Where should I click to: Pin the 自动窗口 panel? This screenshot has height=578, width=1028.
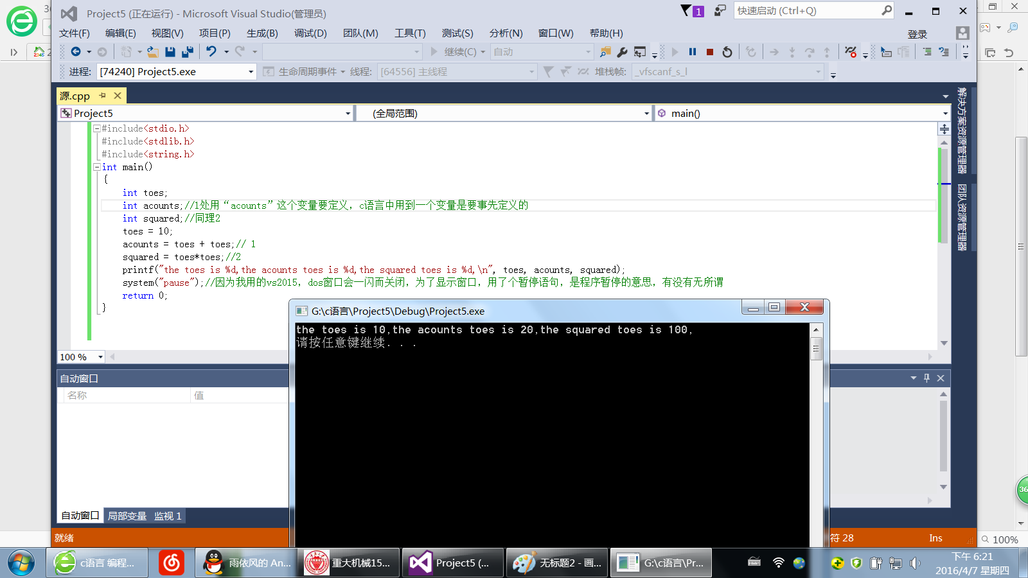tap(926, 378)
